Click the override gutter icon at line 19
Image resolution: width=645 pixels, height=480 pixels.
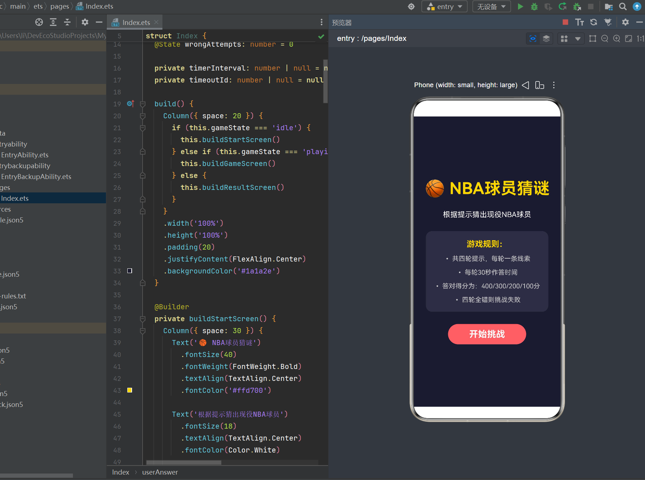point(131,104)
